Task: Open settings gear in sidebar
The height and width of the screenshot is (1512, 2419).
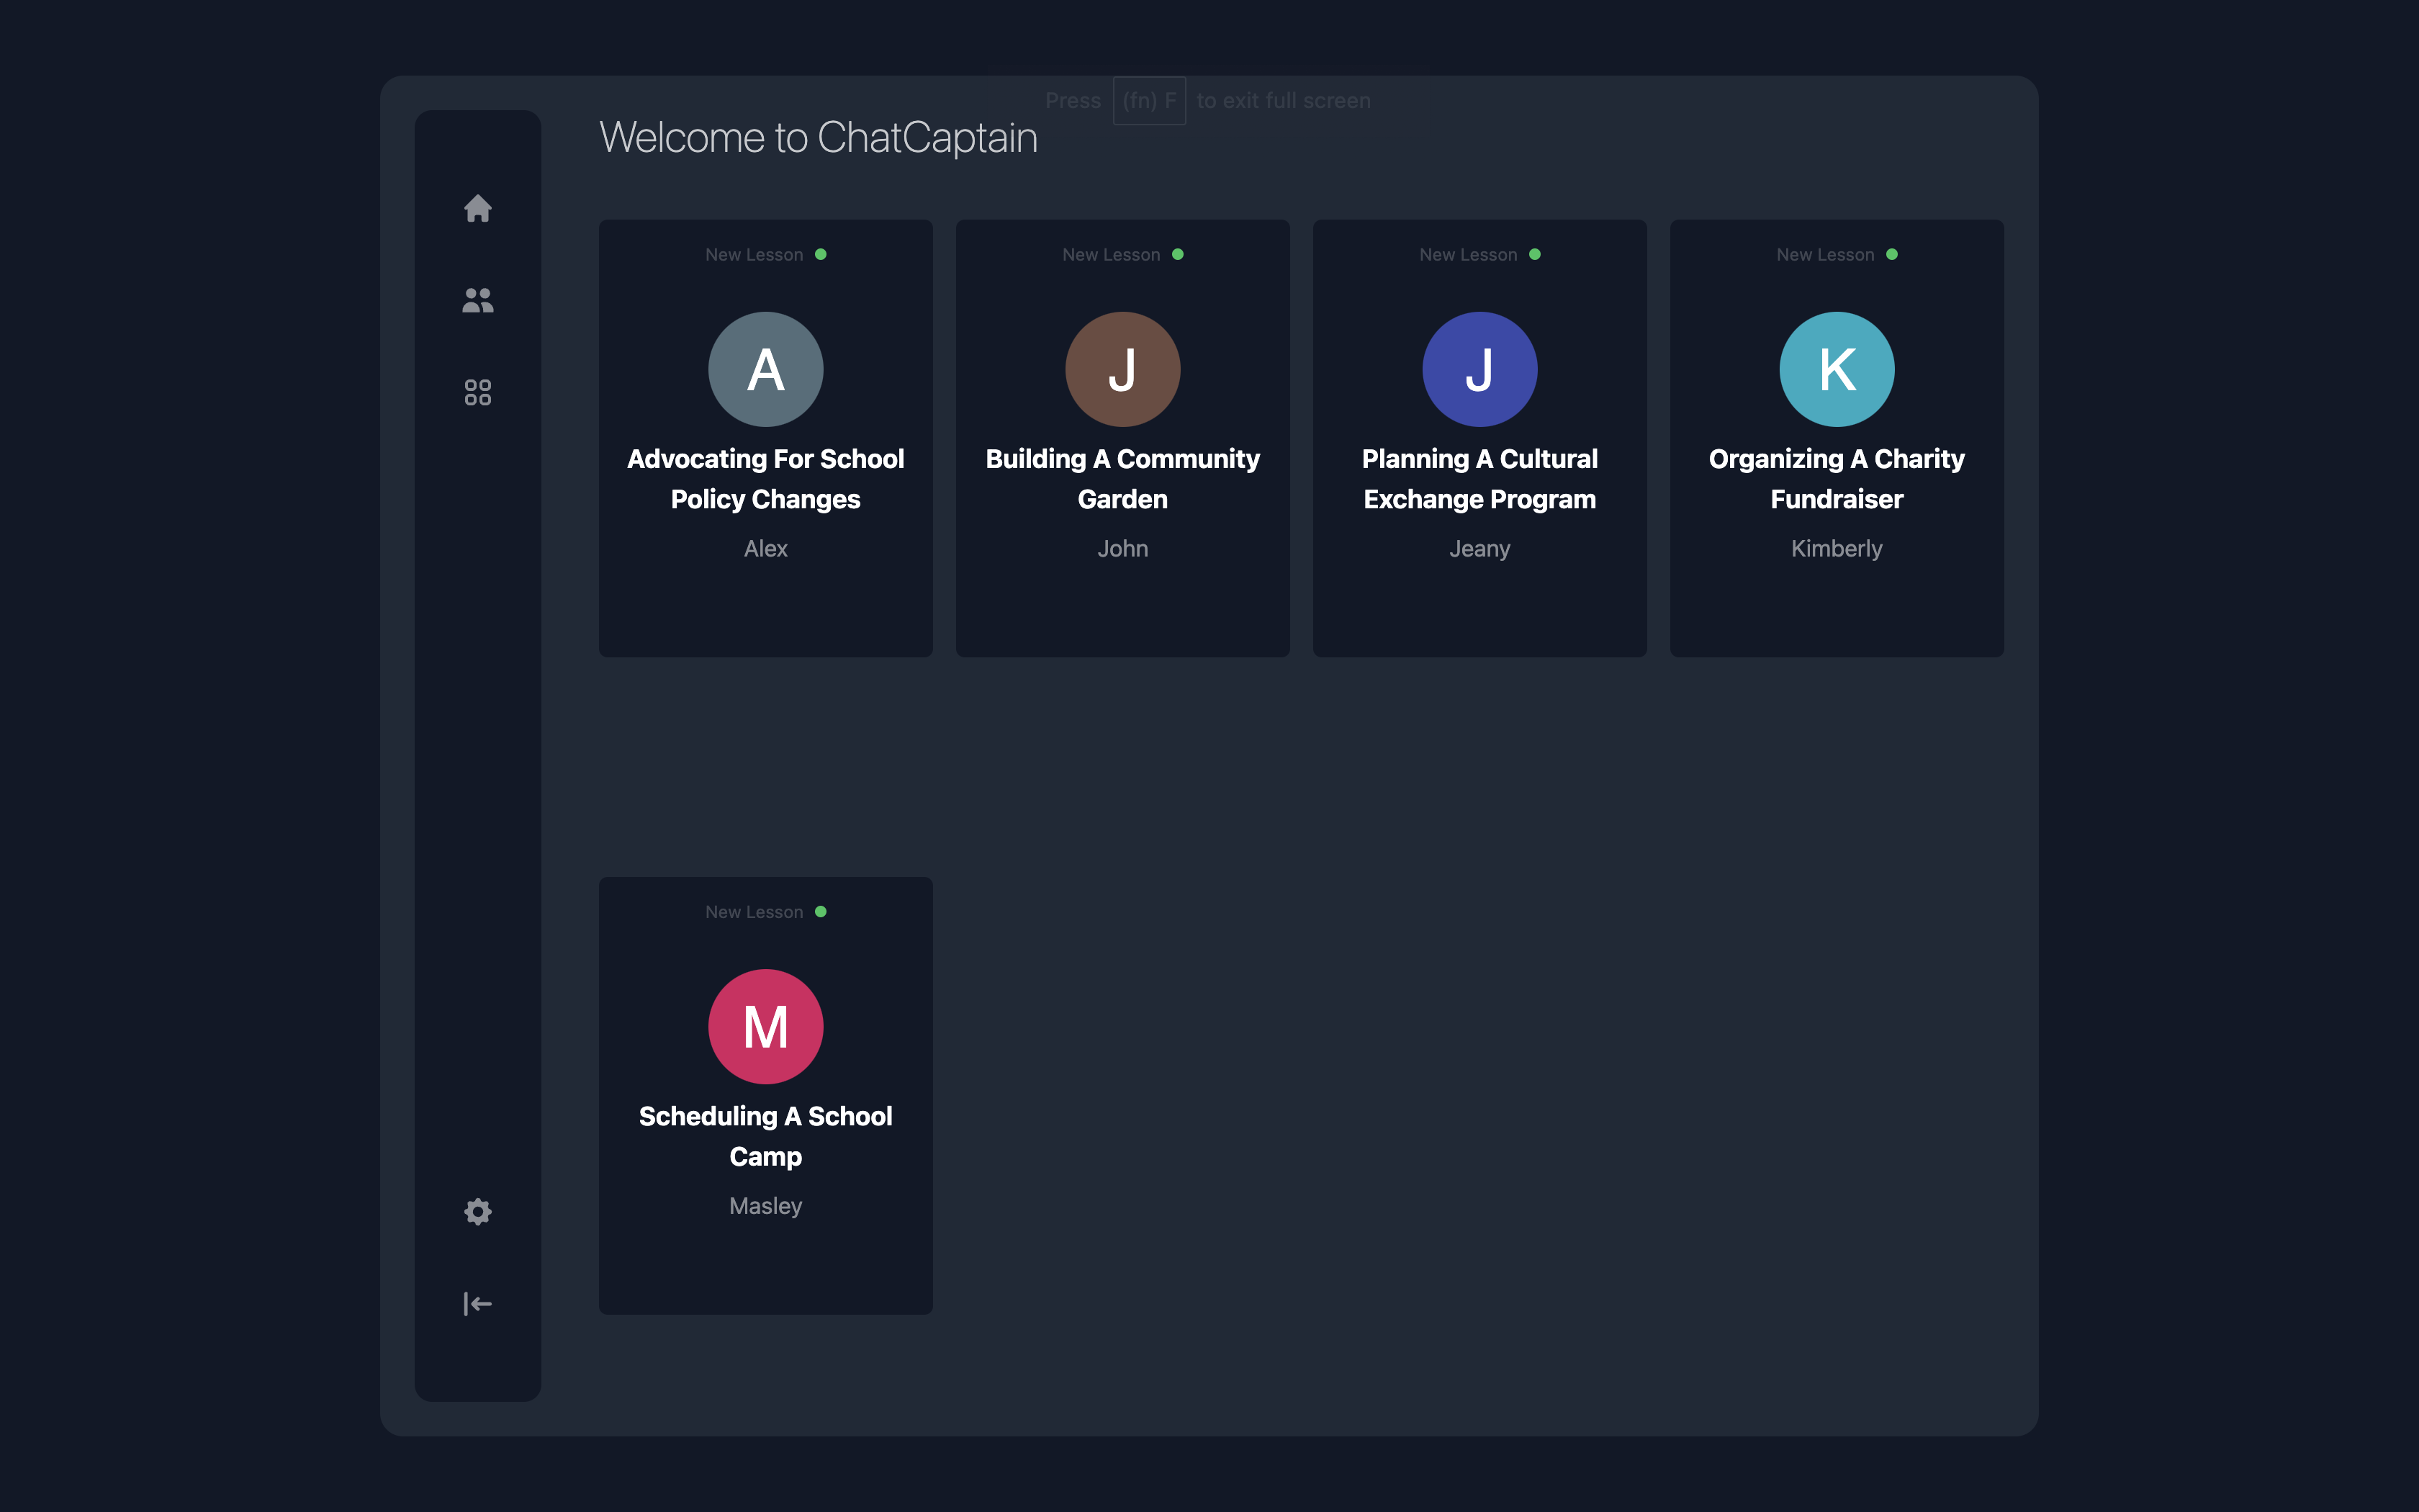Action: point(478,1211)
